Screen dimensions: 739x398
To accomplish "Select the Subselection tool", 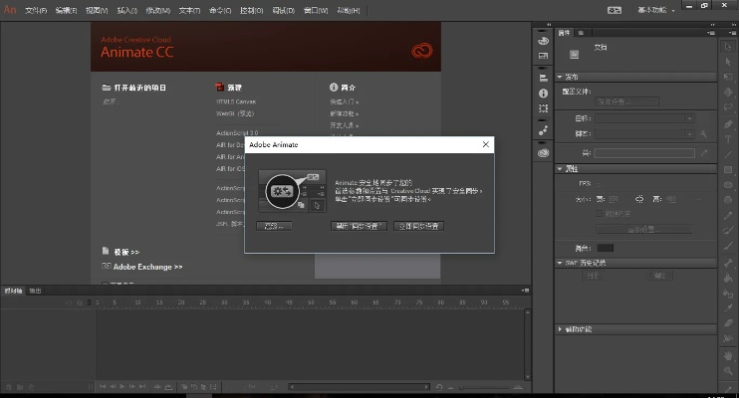I will click(728, 62).
